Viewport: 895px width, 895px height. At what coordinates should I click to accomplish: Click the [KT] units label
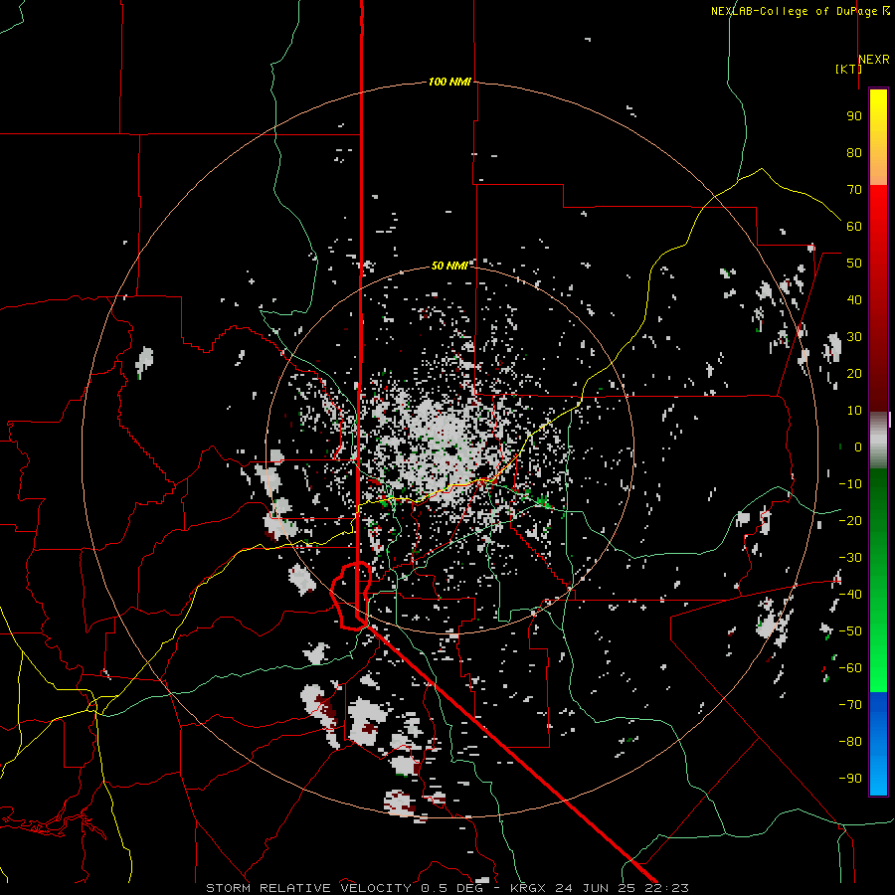848,69
